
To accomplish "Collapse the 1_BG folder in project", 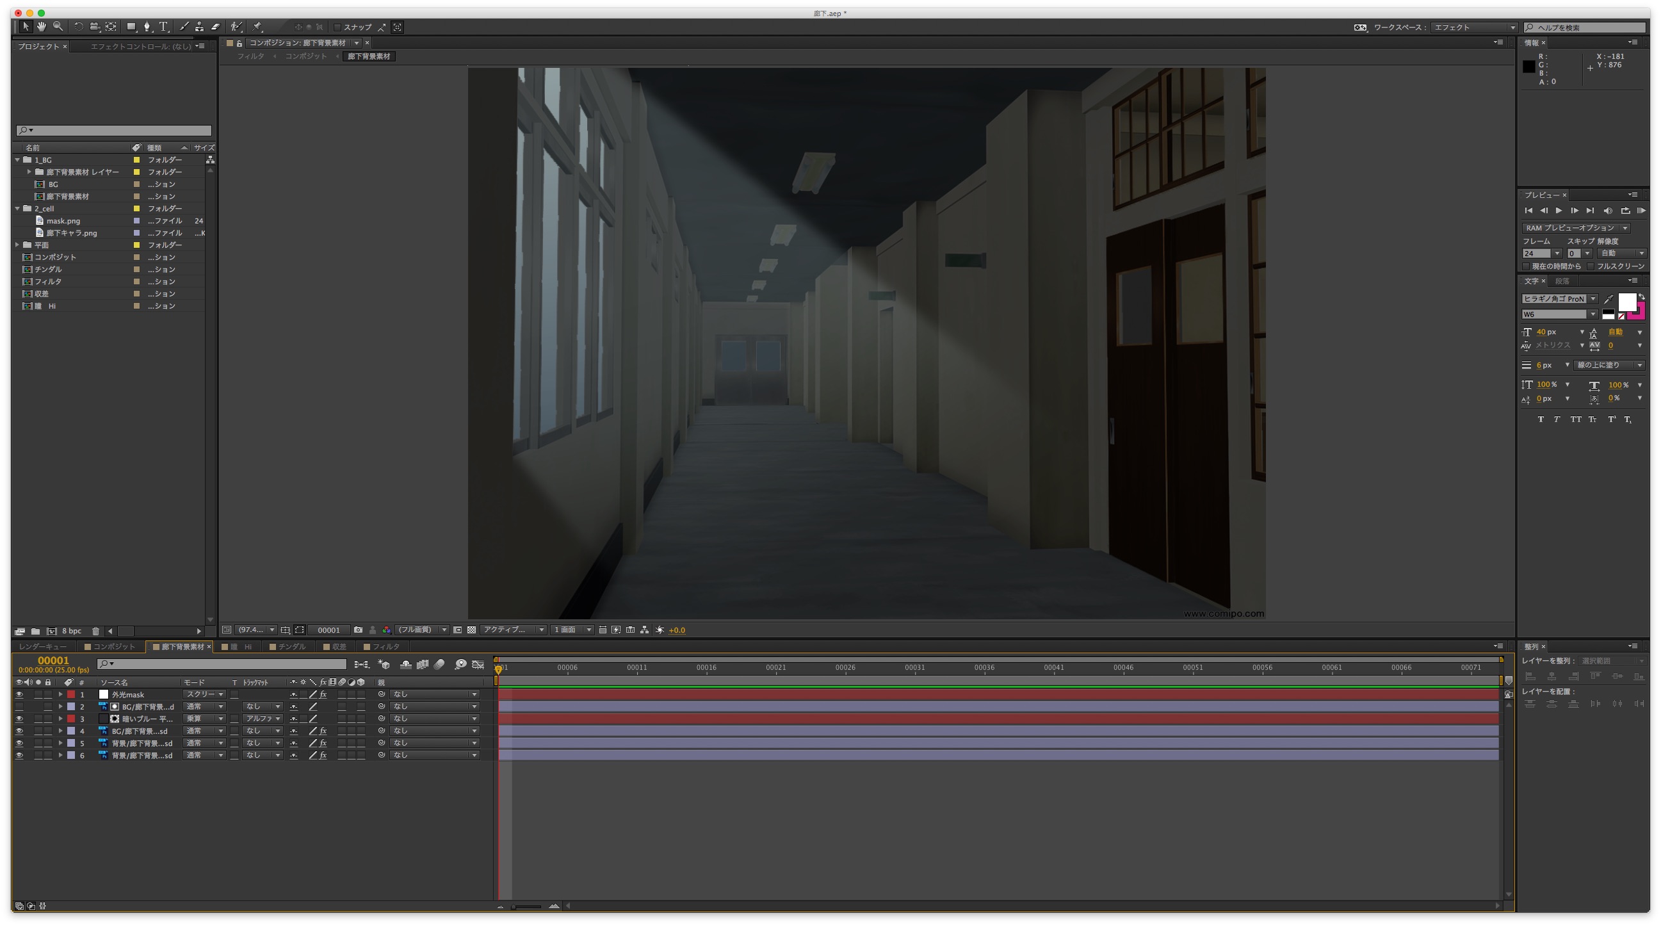I will [17, 159].
